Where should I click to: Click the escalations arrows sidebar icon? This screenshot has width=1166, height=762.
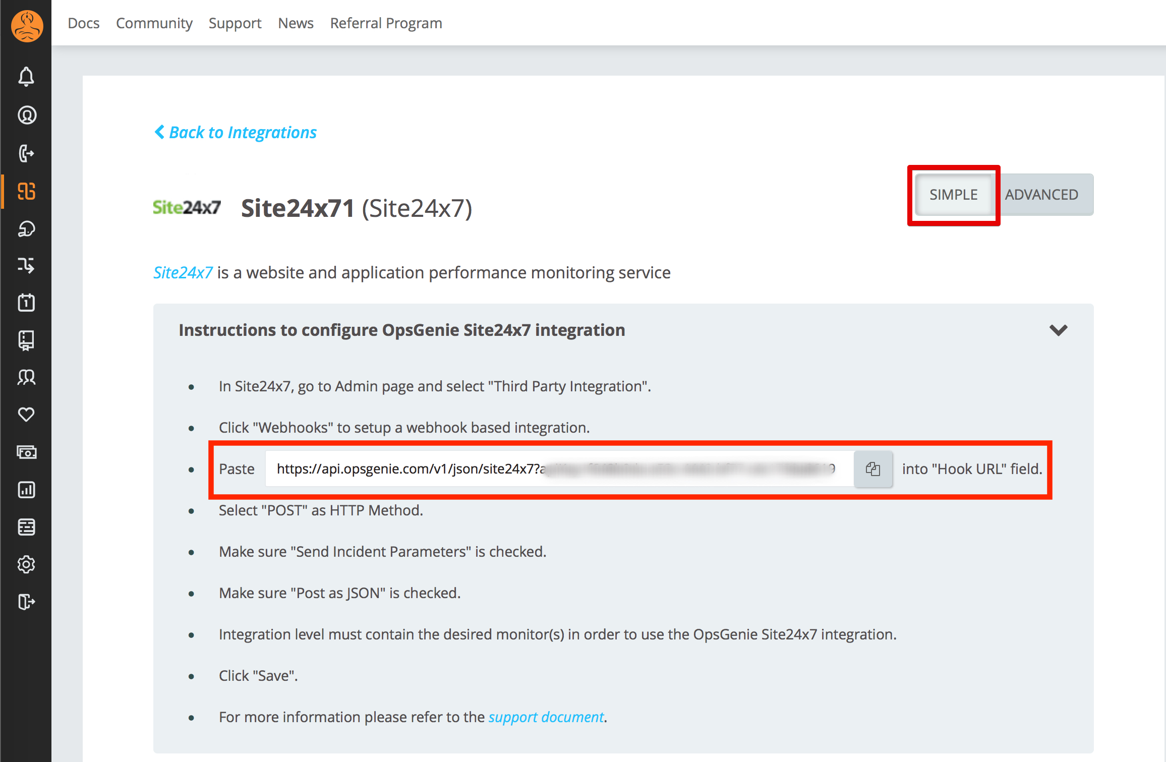[x=26, y=265]
